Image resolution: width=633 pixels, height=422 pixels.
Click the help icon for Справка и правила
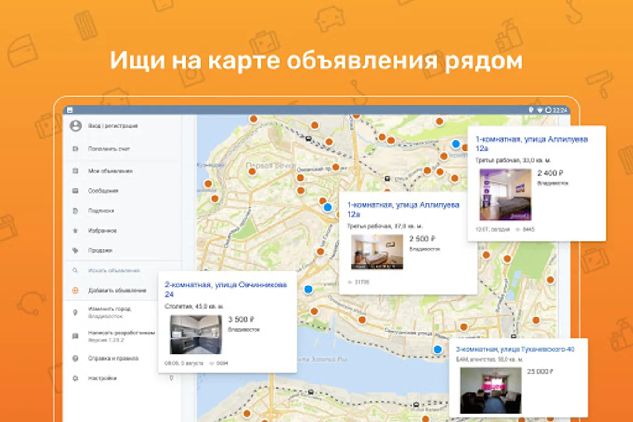pyautogui.click(x=75, y=358)
